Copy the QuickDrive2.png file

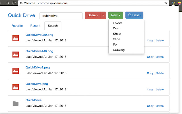pos(150,73)
